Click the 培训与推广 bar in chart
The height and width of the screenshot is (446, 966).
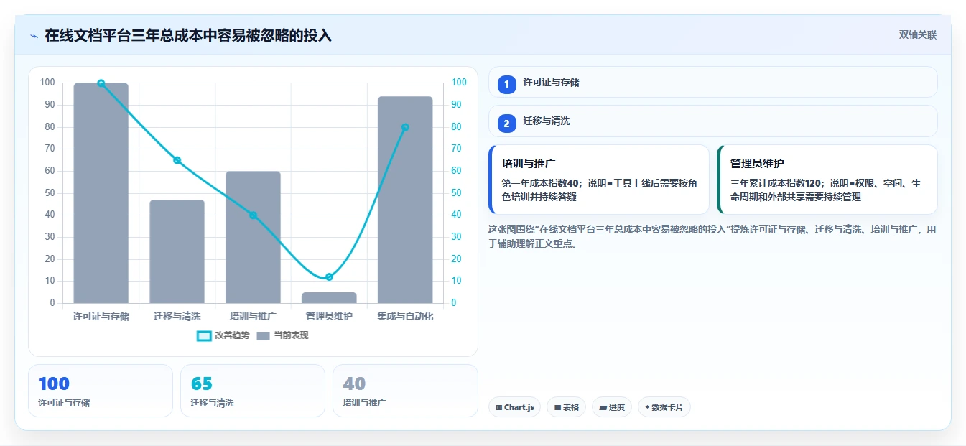click(253, 237)
